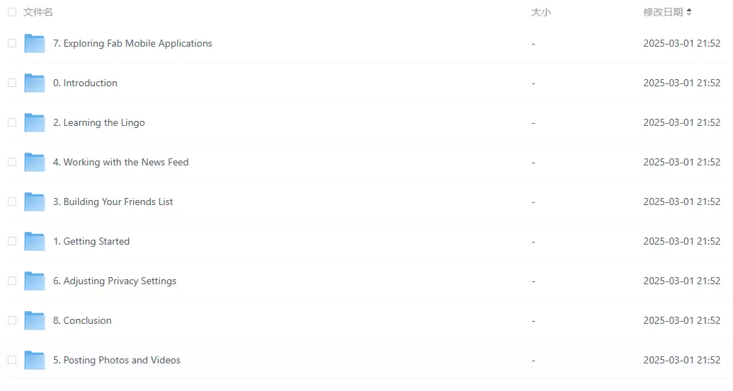
Task: Click the folder icon beside 2. Learning the Lingo
Action: coord(35,123)
